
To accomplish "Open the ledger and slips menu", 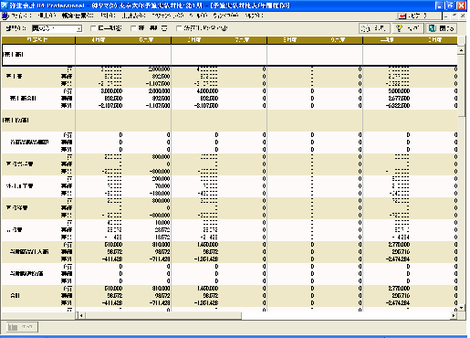I will [78, 16].
